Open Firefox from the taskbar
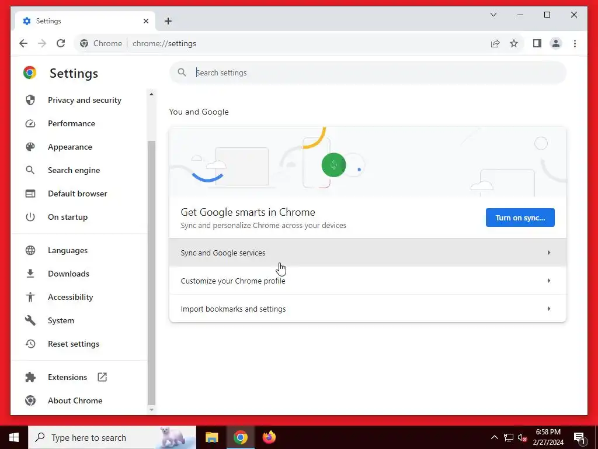The image size is (598, 449). (269, 437)
